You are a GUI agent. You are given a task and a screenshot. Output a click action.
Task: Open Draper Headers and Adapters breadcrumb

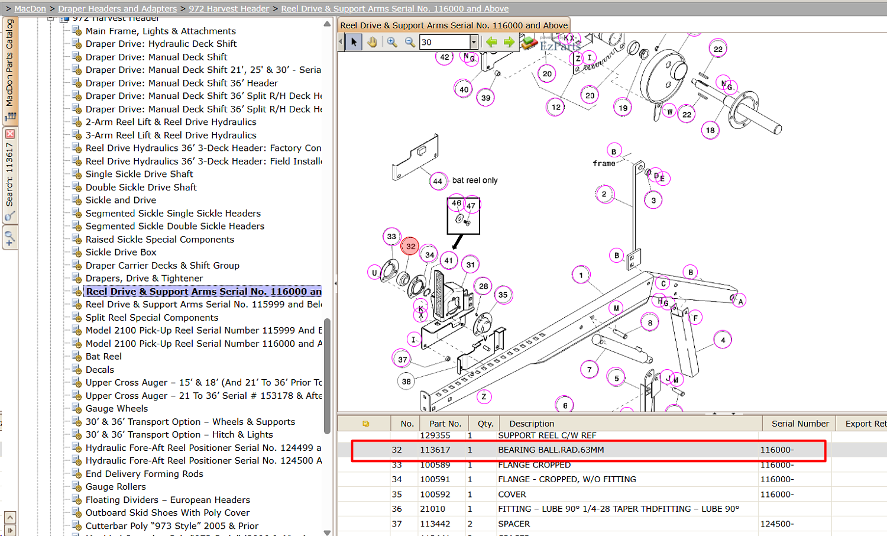pyautogui.click(x=118, y=9)
